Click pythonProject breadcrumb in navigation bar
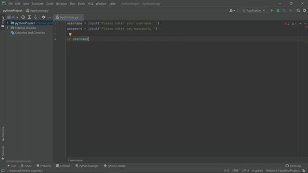Viewport: 308px width, 173px height. pos(13,11)
